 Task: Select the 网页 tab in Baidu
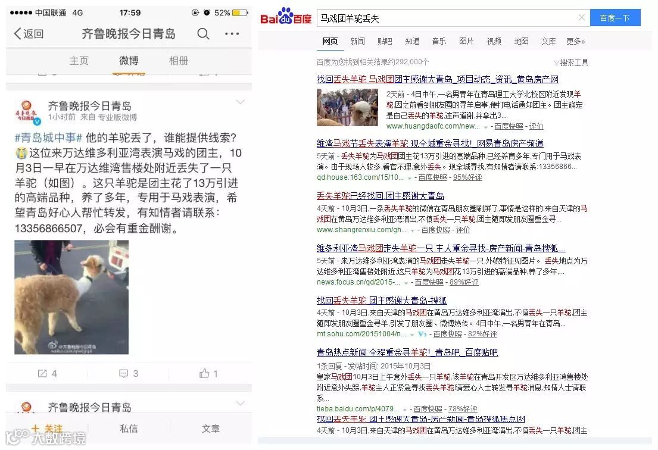point(330,41)
